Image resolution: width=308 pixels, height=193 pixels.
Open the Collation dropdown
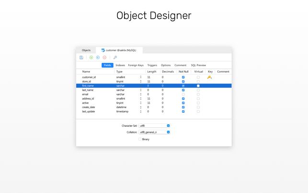(x=154, y=132)
